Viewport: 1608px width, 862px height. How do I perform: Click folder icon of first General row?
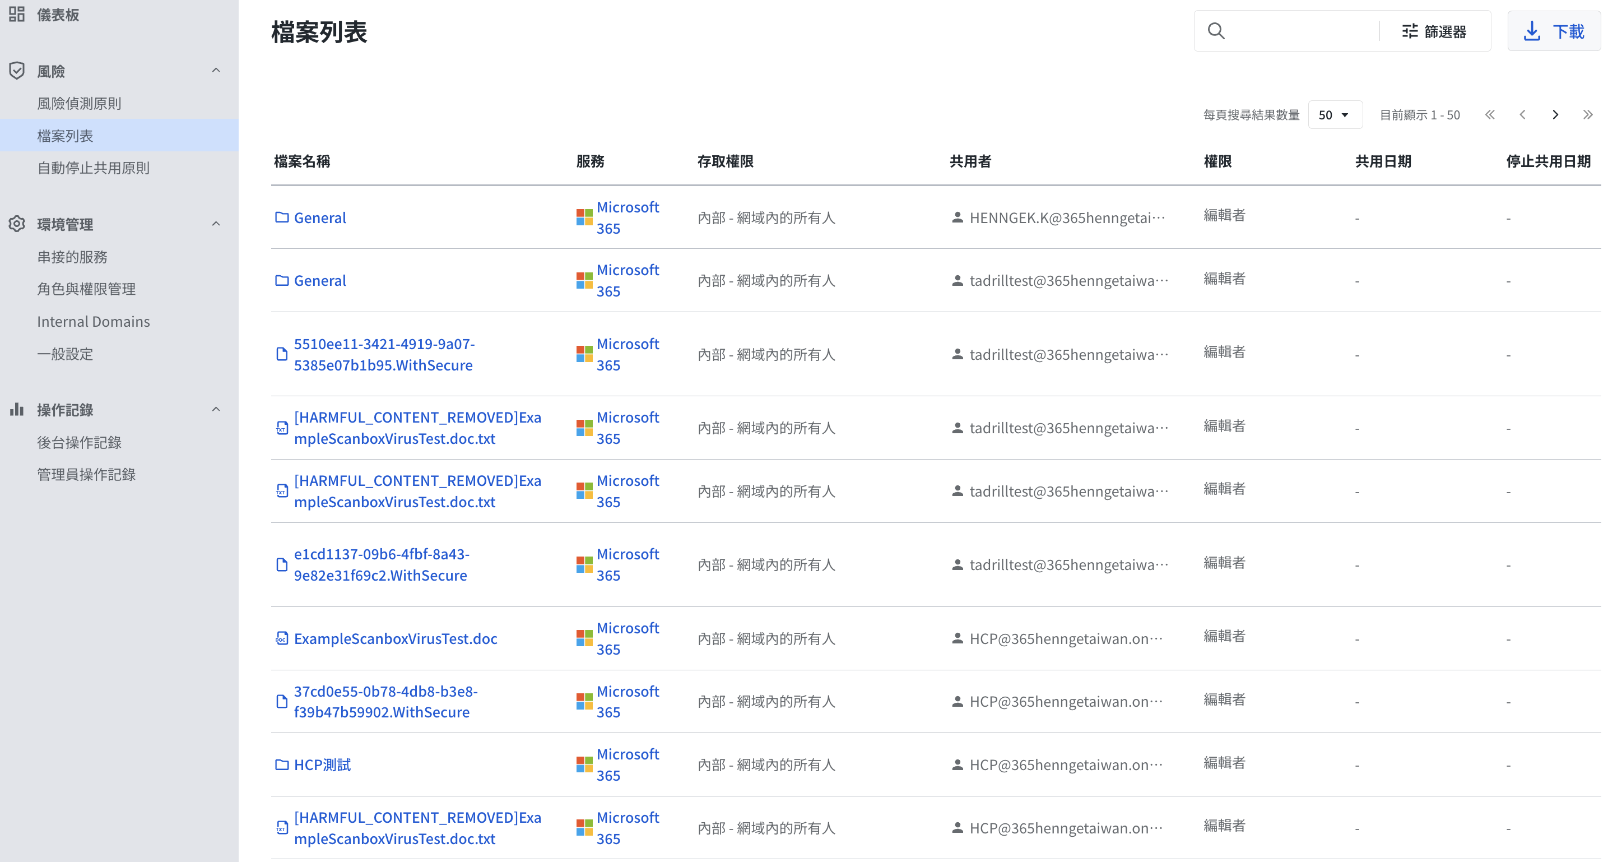tap(281, 217)
